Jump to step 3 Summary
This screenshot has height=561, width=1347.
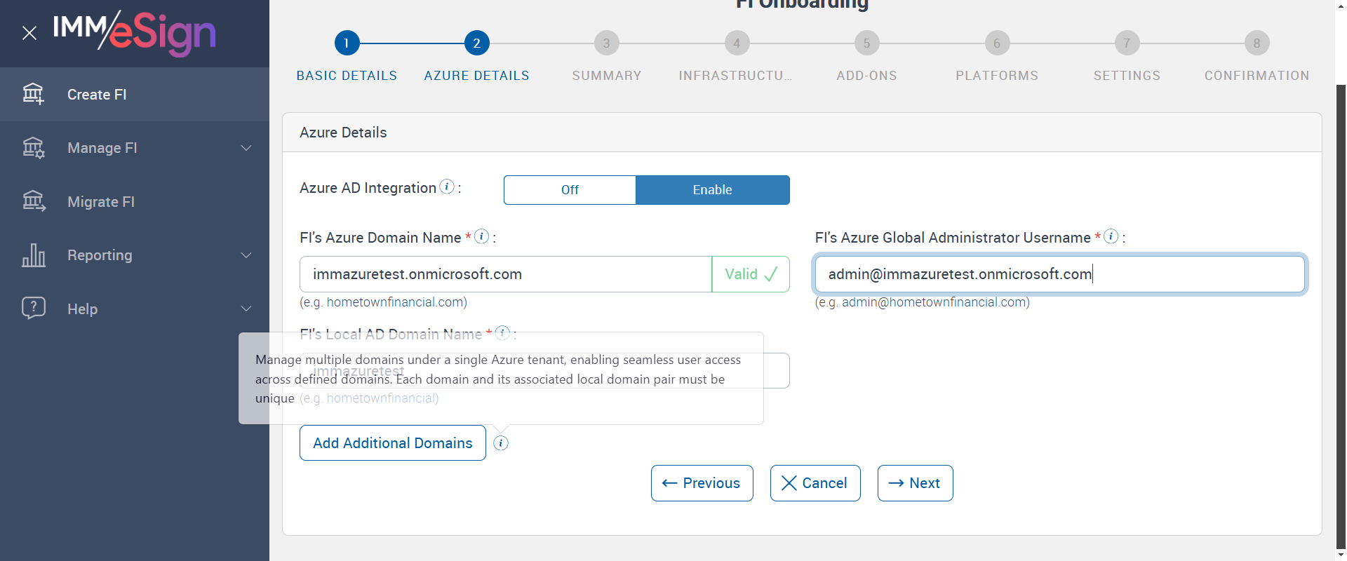607,43
